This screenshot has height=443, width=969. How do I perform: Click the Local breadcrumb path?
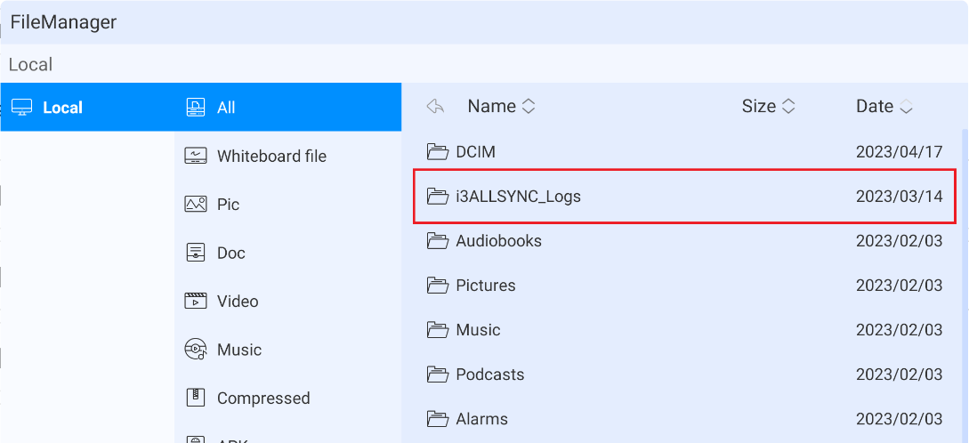(30, 64)
